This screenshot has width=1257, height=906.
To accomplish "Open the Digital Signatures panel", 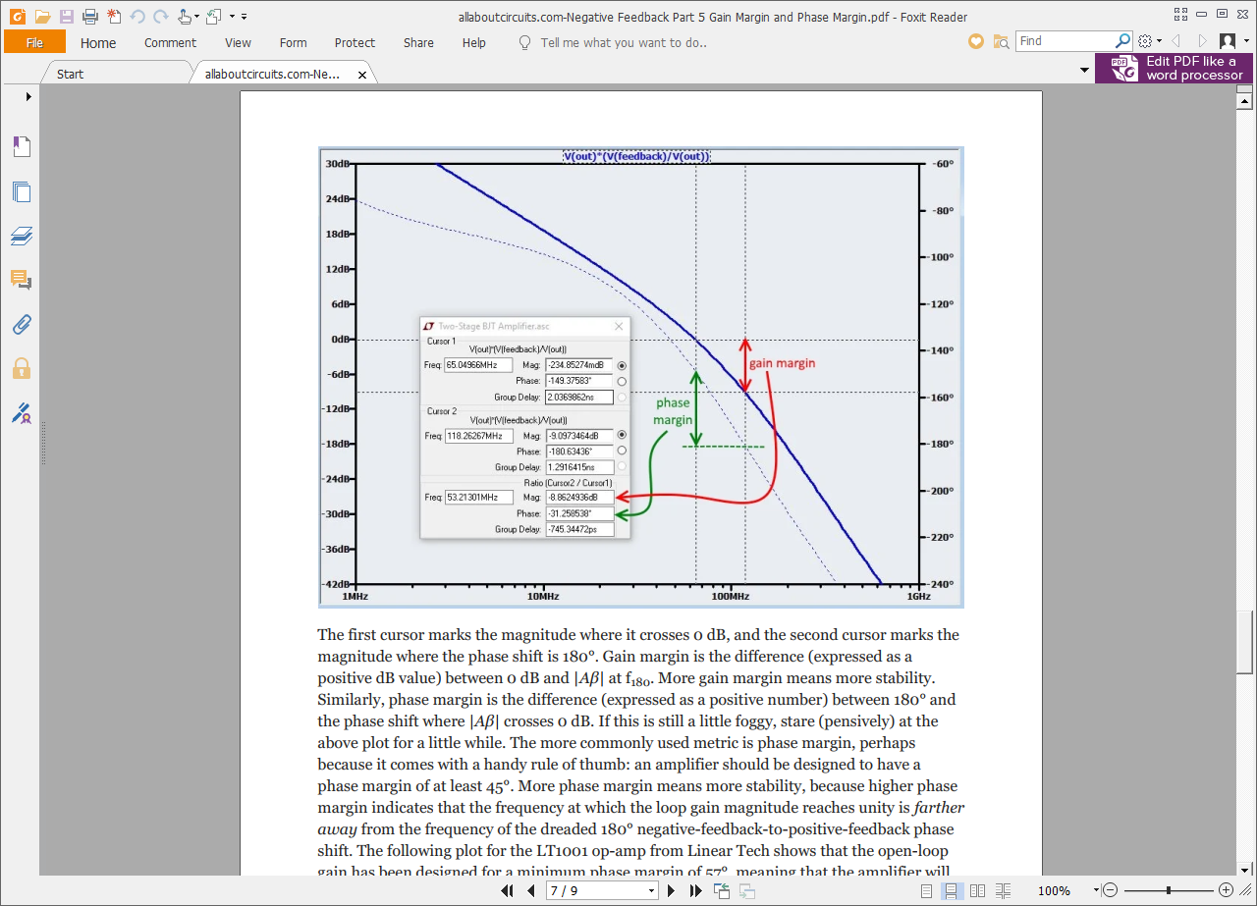I will coord(22,413).
